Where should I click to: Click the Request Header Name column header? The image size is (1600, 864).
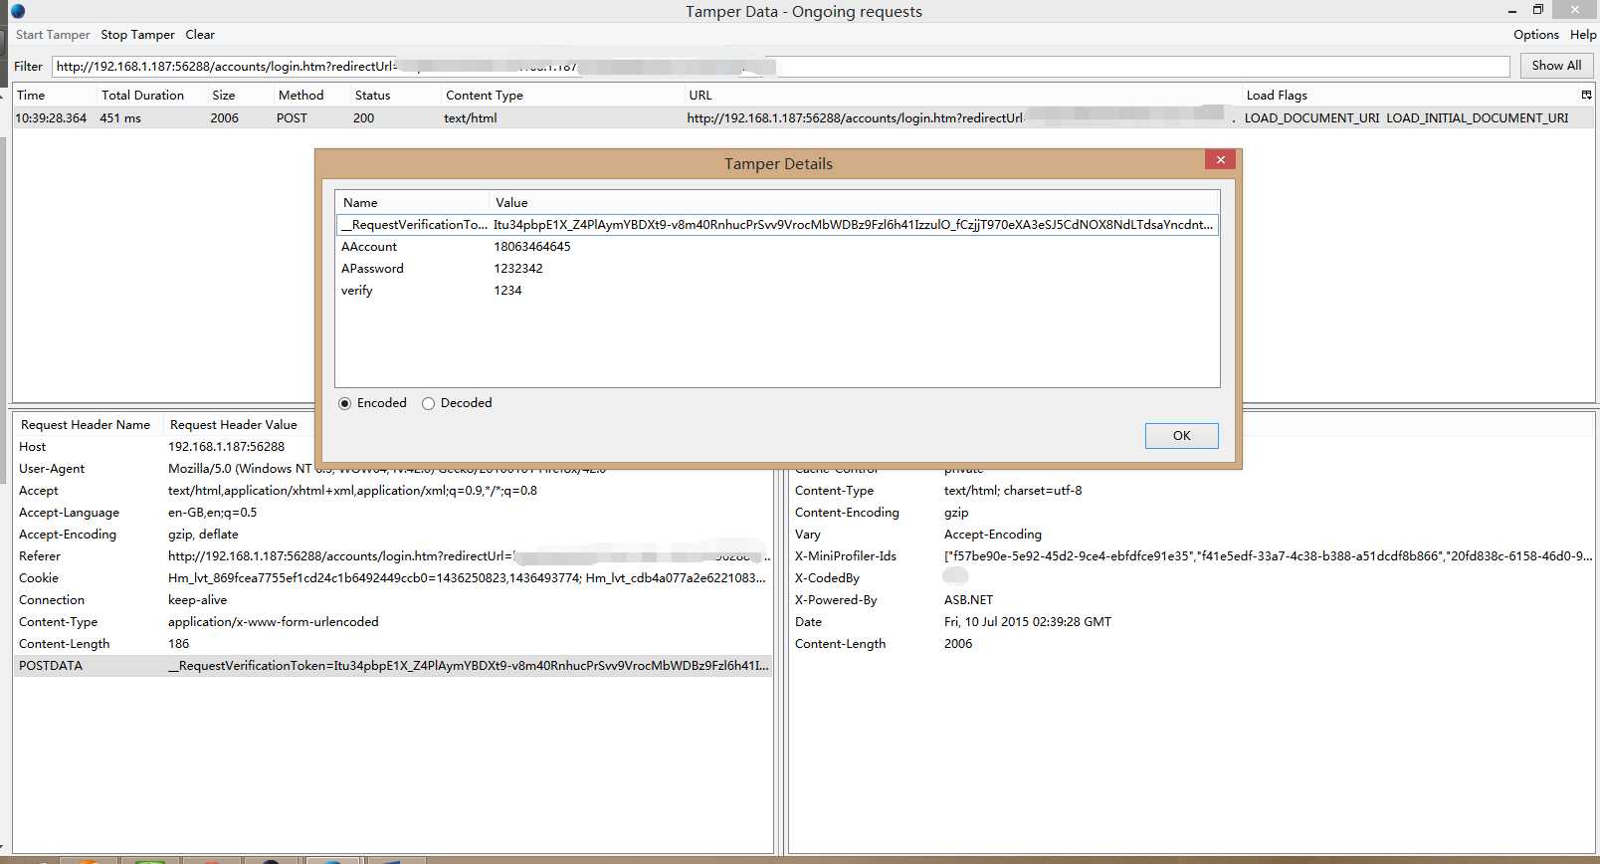tap(86, 425)
